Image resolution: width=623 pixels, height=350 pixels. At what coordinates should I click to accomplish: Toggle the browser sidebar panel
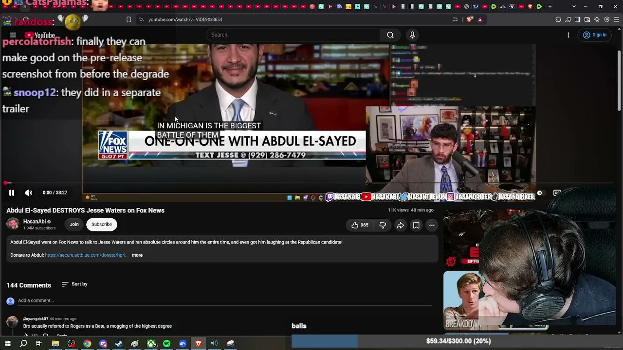(578, 19)
